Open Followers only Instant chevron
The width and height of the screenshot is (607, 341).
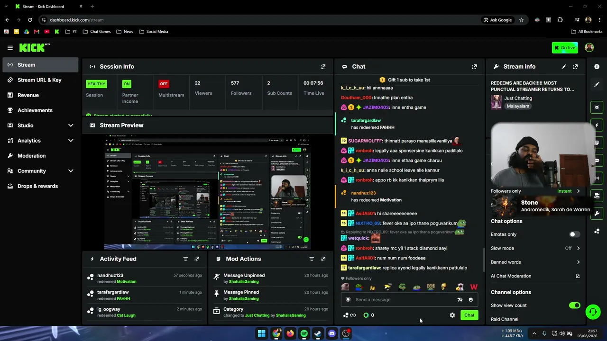pos(578,191)
